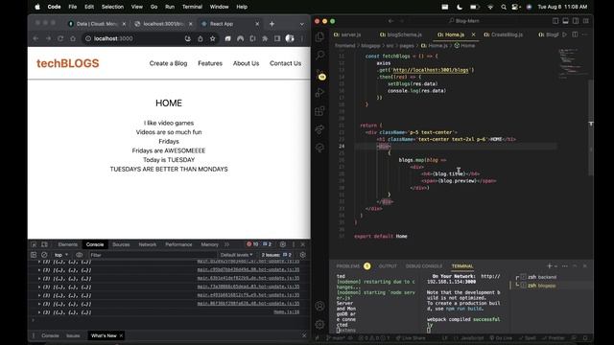Switch to the blogSchema.js editor tab
This screenshot has height=345, width=614.
[x=401, y=34]
